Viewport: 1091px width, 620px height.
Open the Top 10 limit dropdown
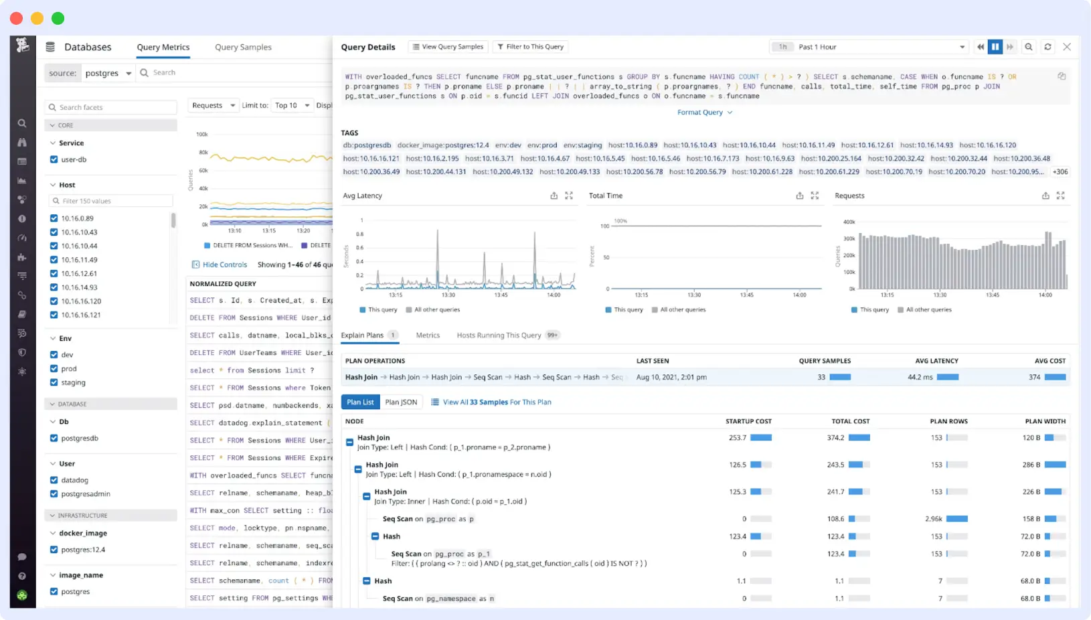292,105
